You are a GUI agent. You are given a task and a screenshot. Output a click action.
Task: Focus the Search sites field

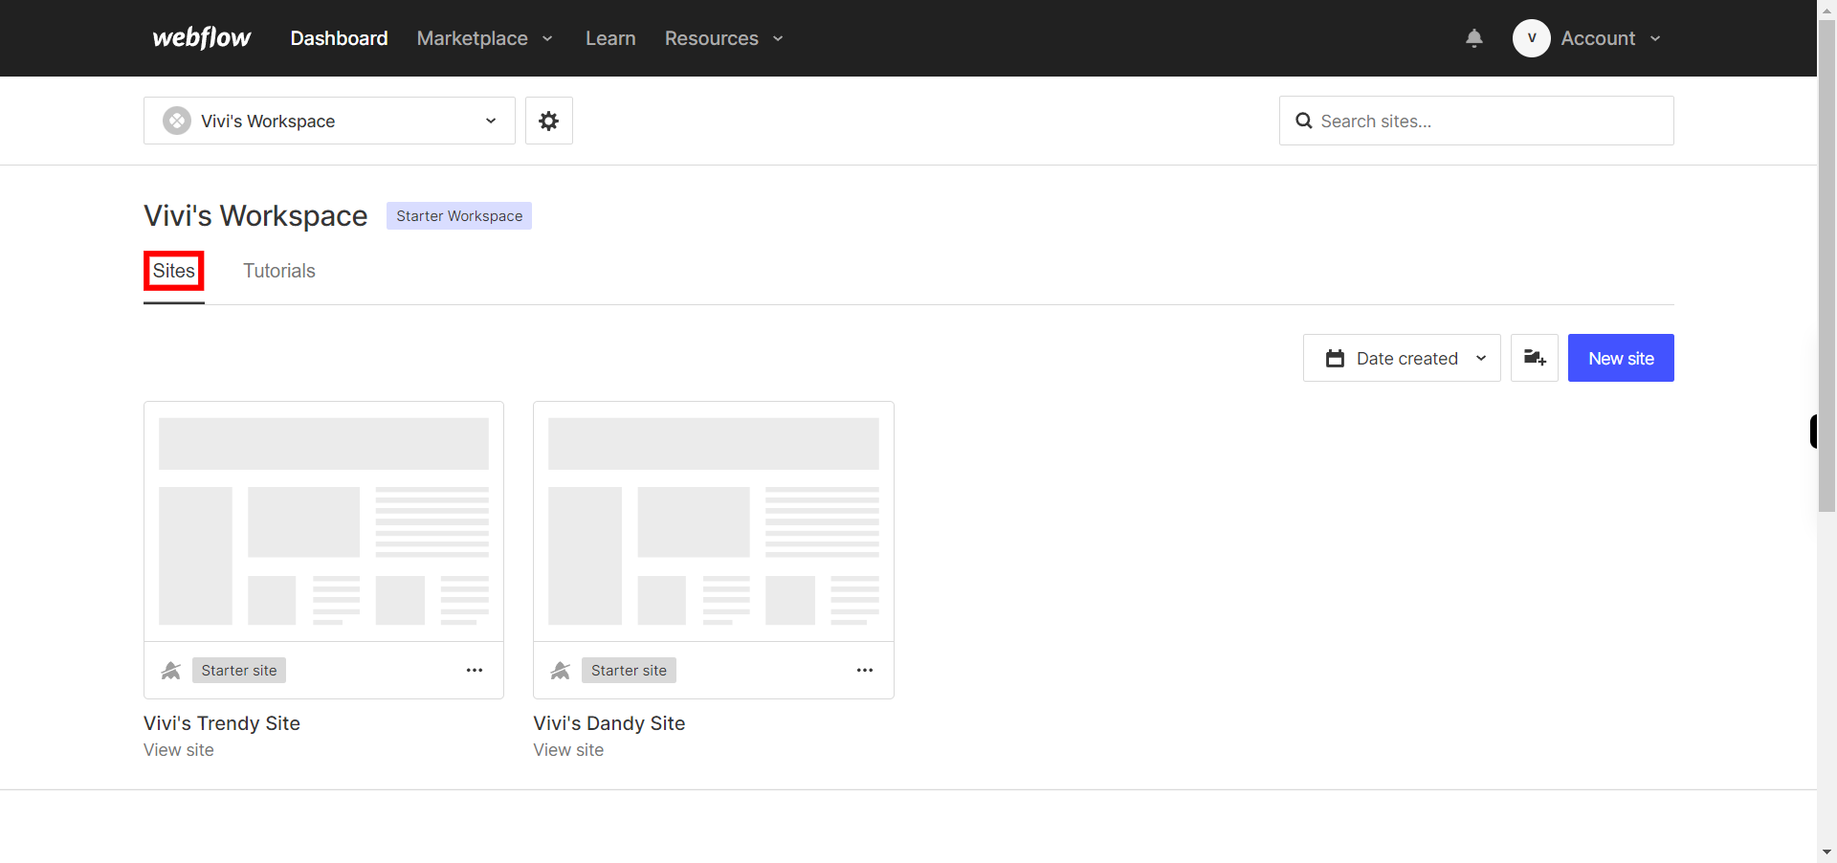1476,121
